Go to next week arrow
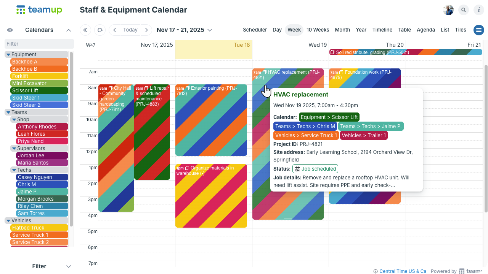 click(x=146, y=30)
